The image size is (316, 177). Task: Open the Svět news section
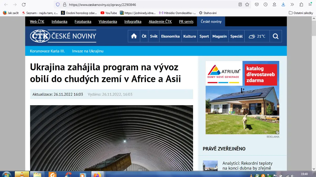154,36
